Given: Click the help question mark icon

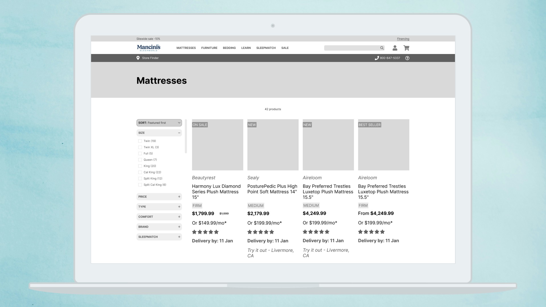Looking at the screenshot, I should 407,58.
